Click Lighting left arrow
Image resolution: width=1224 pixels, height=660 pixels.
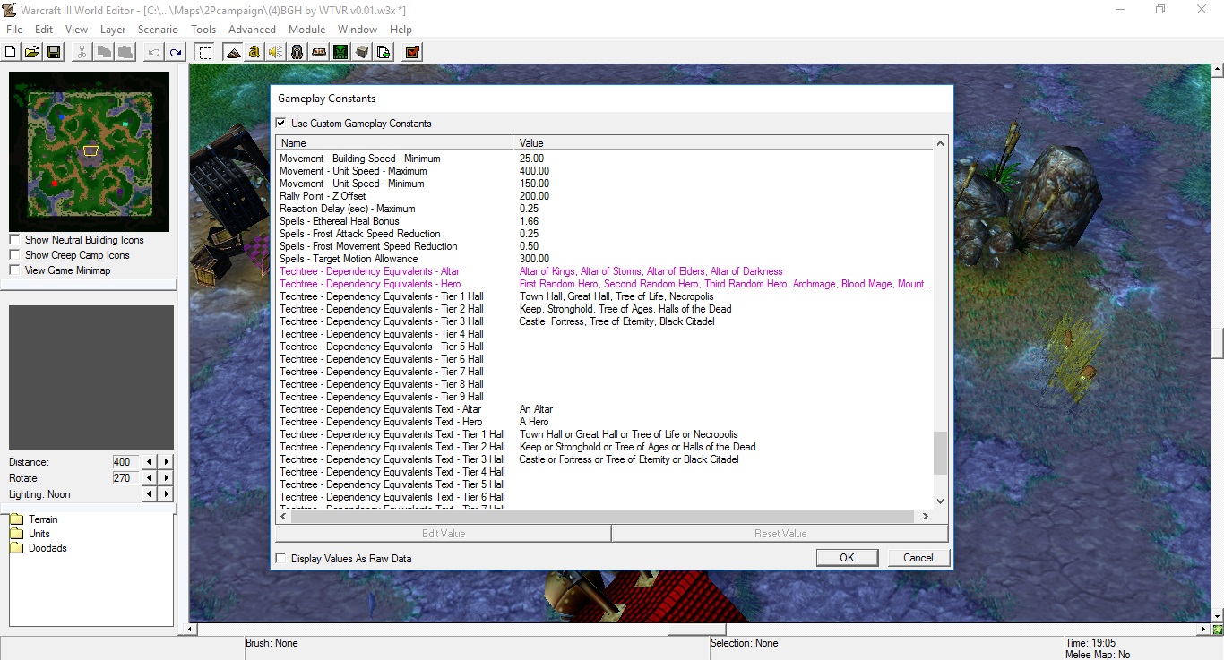150,494
